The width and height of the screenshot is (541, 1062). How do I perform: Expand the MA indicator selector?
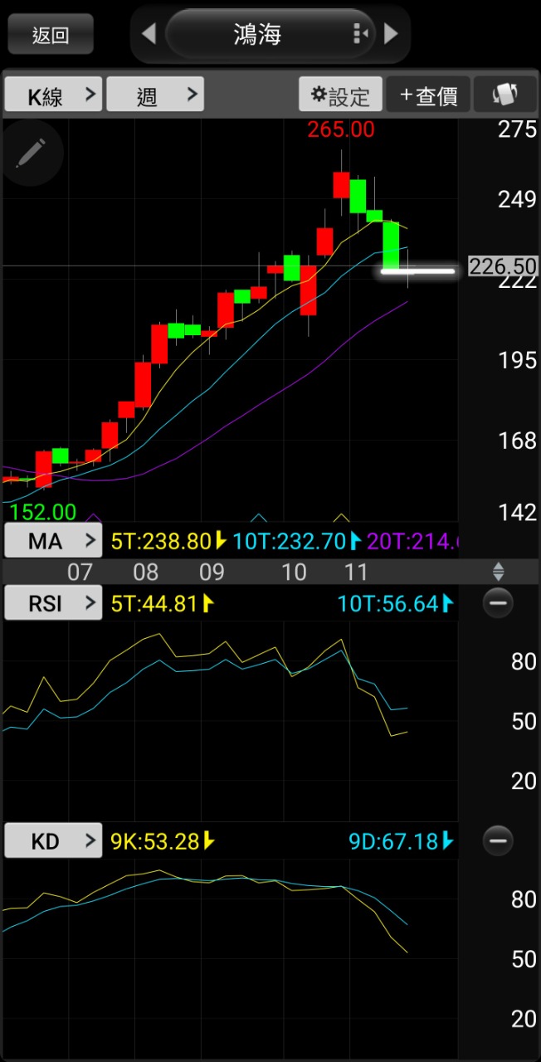(x=53, y=542)
